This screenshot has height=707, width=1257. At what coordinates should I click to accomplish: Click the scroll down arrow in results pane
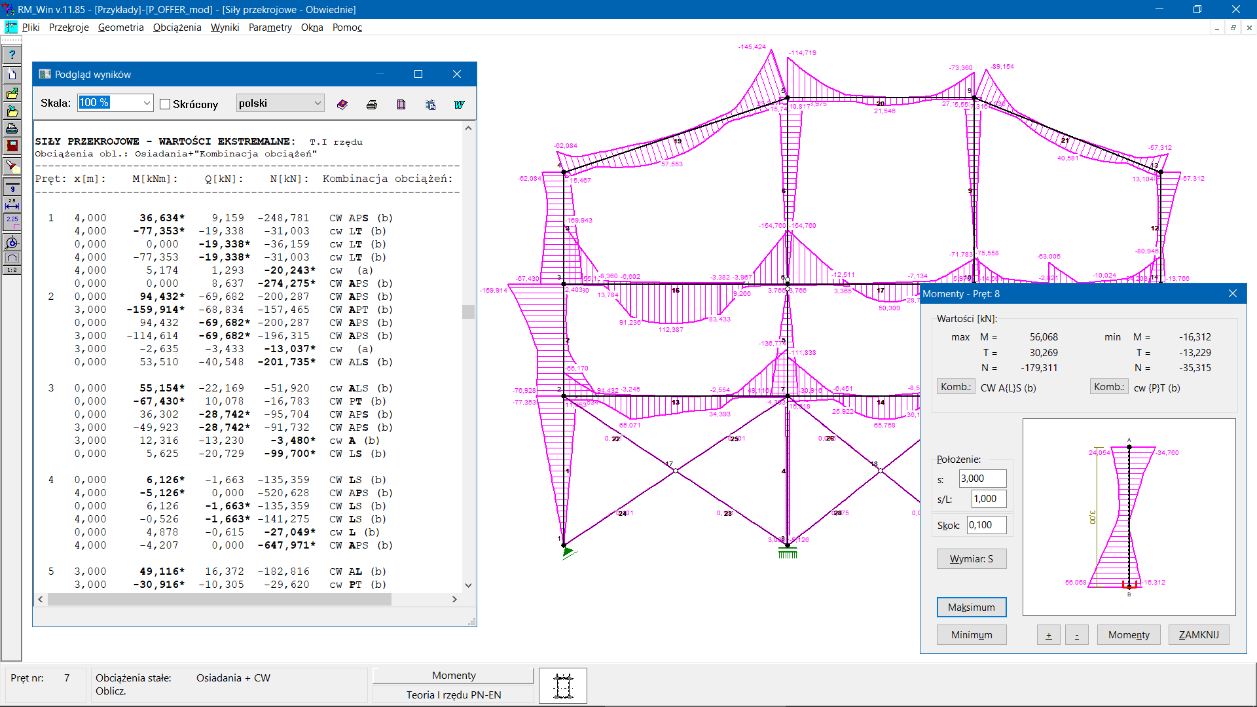[468, 585]
